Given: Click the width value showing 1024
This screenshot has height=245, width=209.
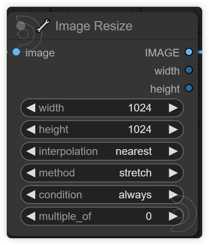Looking at the screenshot, I should (x=140, y=108).
